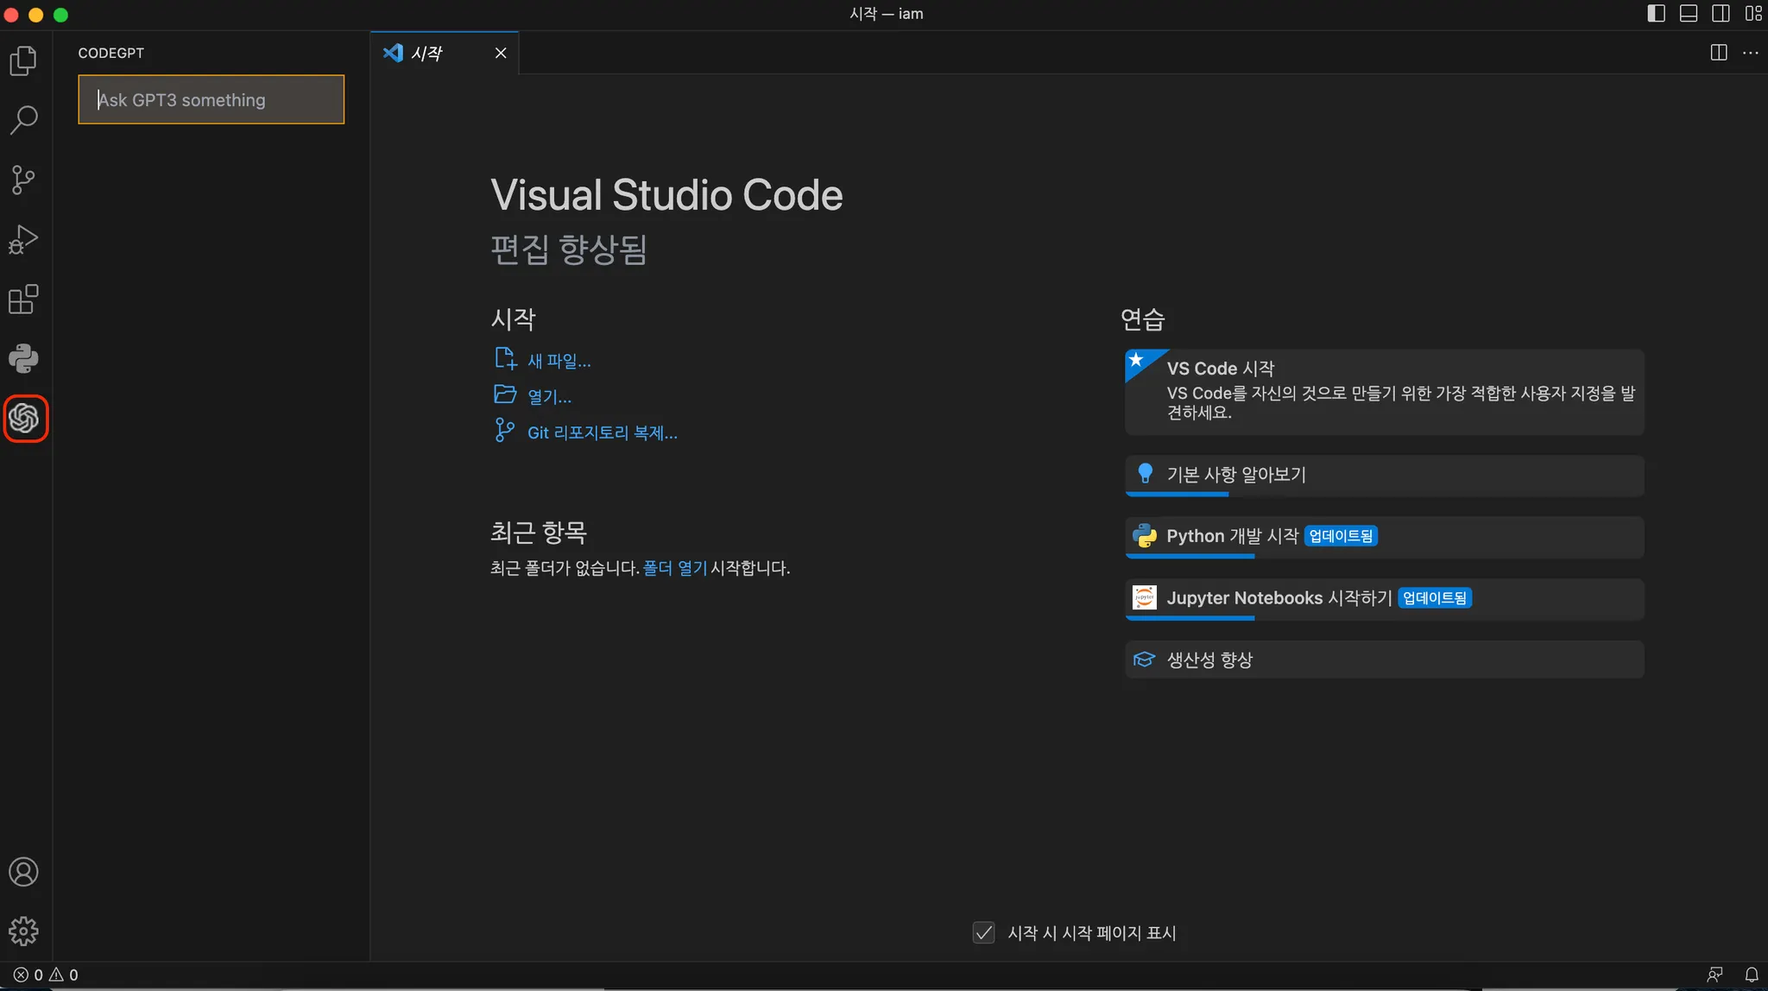Viewport: 1768px width, 991px height.
Task: Click the Ask GPT3 something input field
Action: (x=211, y=100)
